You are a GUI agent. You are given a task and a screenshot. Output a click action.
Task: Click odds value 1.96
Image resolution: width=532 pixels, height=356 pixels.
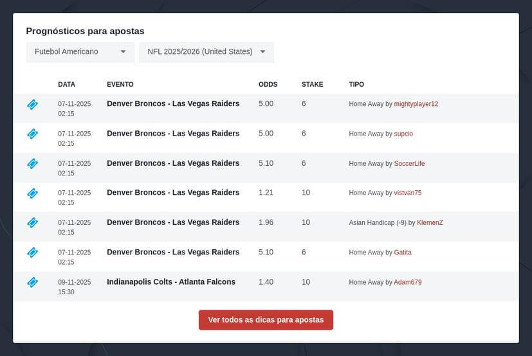tap(266, 222)
